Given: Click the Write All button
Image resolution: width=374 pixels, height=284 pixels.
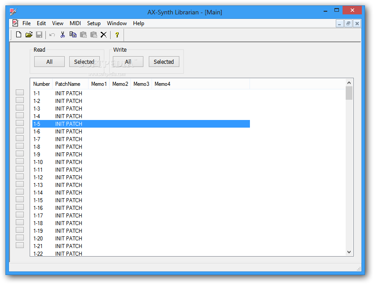Looking at the screenshot, I should [128, 62].
